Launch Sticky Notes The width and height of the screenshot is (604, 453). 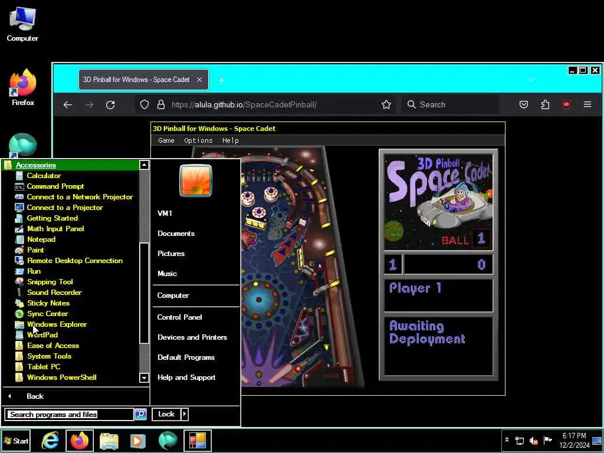(48, 303)
